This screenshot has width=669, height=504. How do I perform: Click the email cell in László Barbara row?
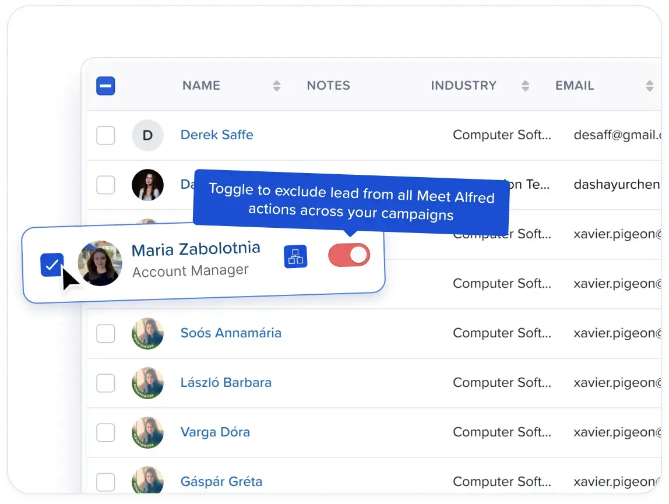click(x=617, y=382)
